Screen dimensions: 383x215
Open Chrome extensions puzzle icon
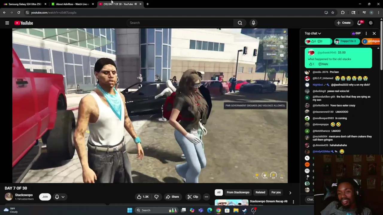click(343, 13)
